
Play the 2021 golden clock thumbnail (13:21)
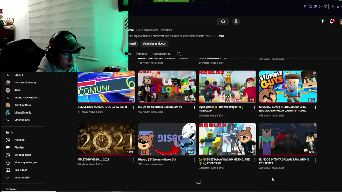(x=106, y=139)
